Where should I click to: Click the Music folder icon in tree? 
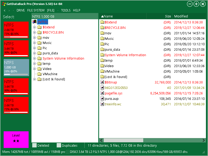pos(40,43)
